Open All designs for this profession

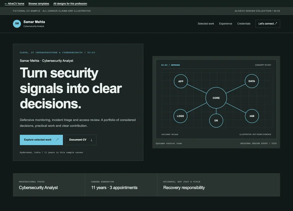(x=70, y=4)
